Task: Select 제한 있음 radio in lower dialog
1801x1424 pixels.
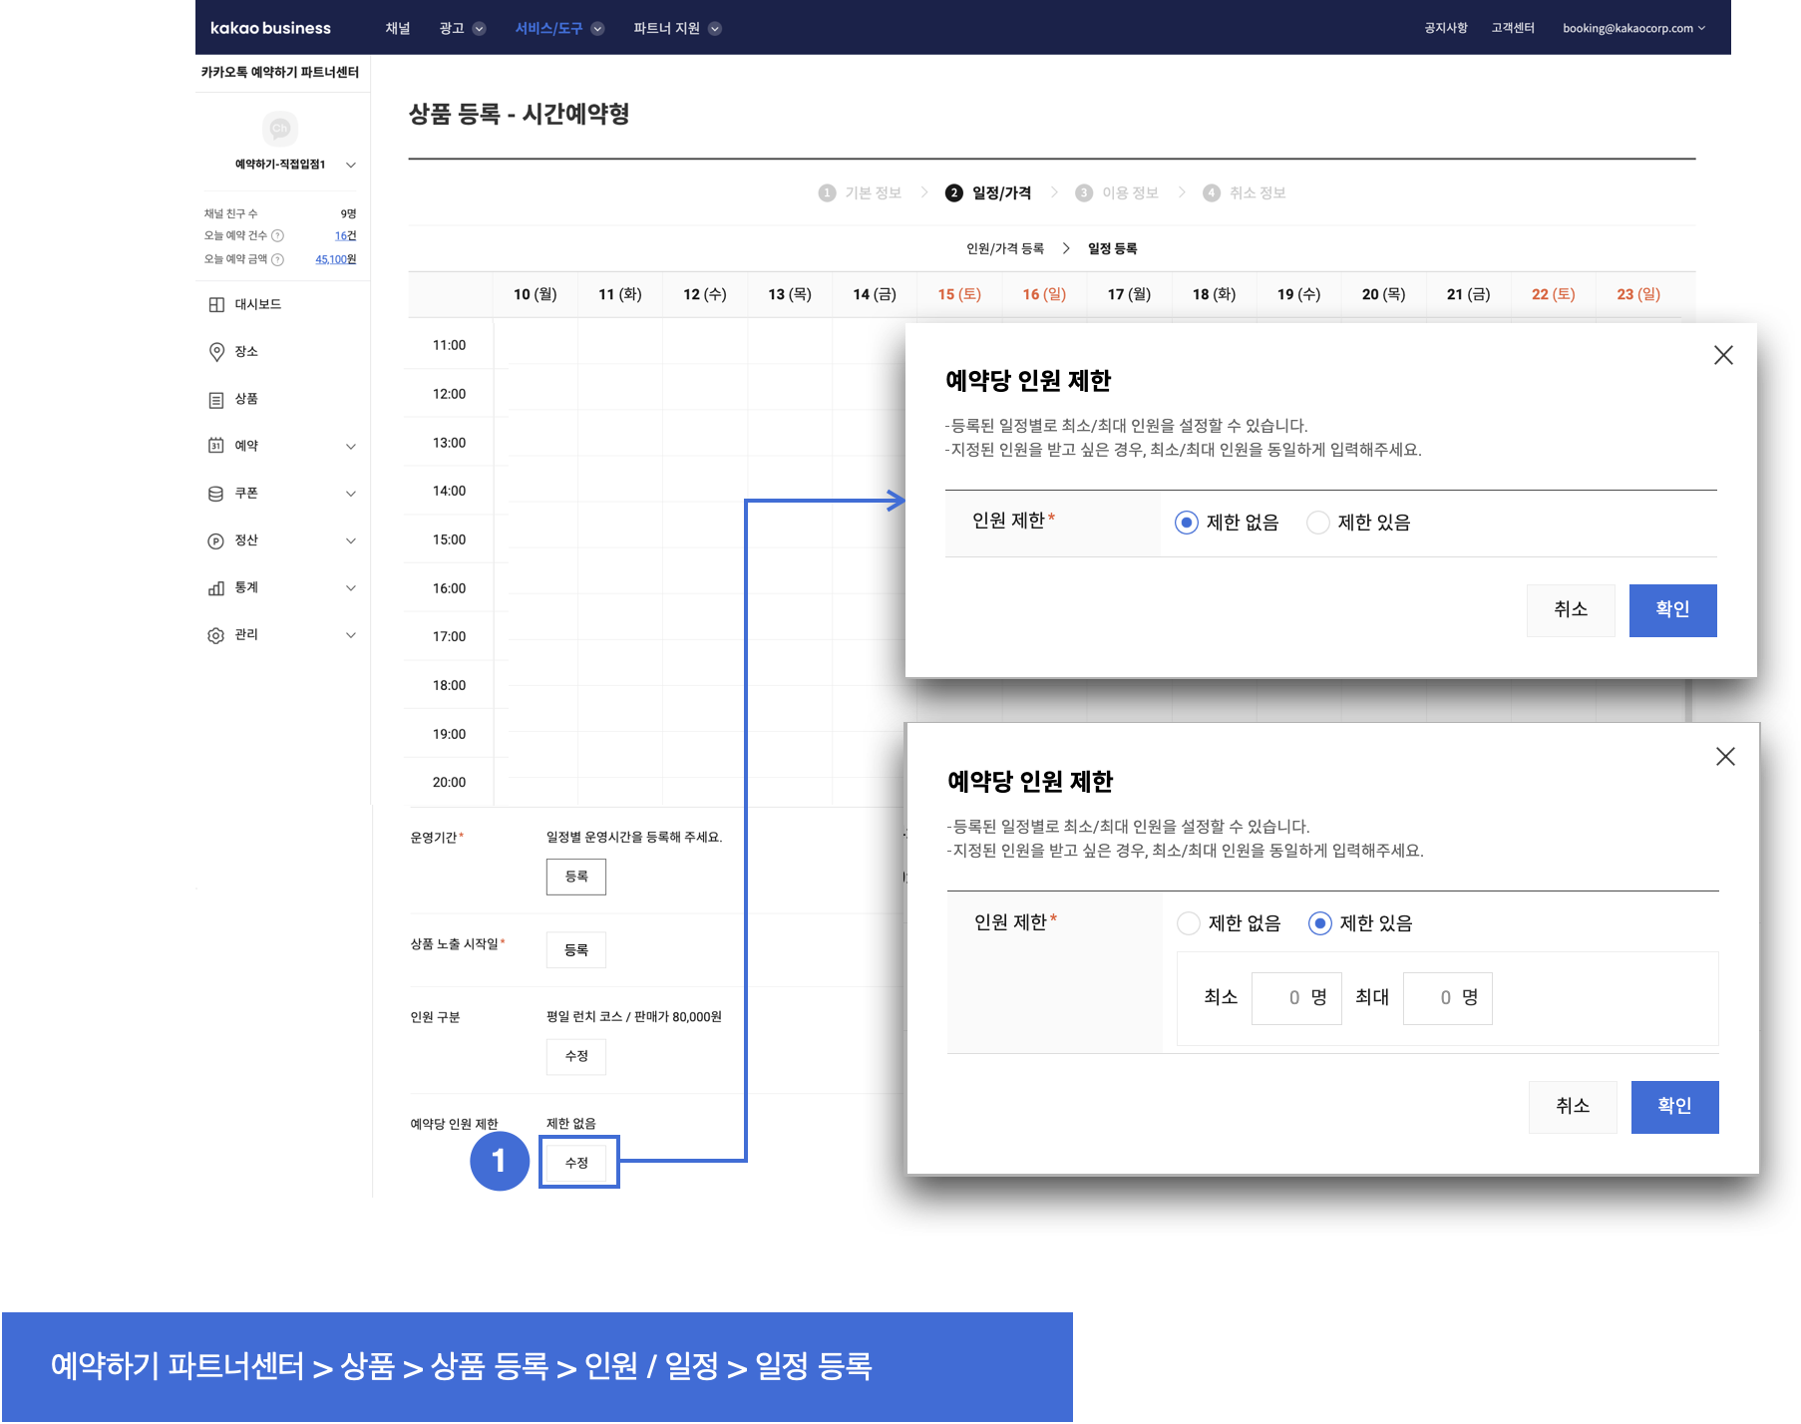Action: pyautogui.click(x=1320, y=923)
